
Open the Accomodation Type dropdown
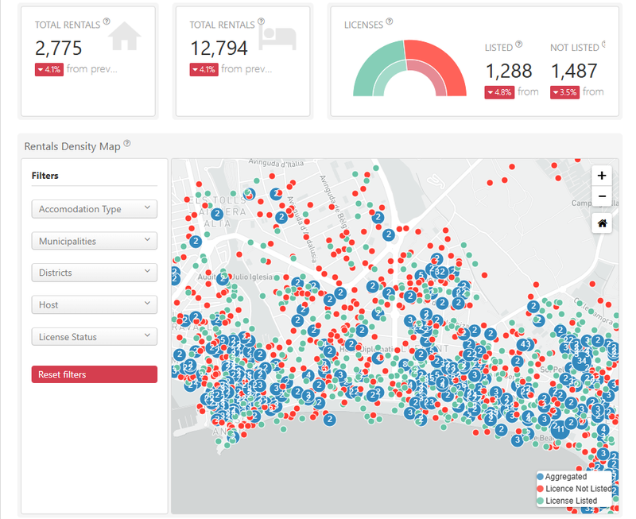coord(94,209)
